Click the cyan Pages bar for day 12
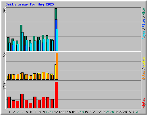Screen dimensions: 147x115 click(57, 40)
